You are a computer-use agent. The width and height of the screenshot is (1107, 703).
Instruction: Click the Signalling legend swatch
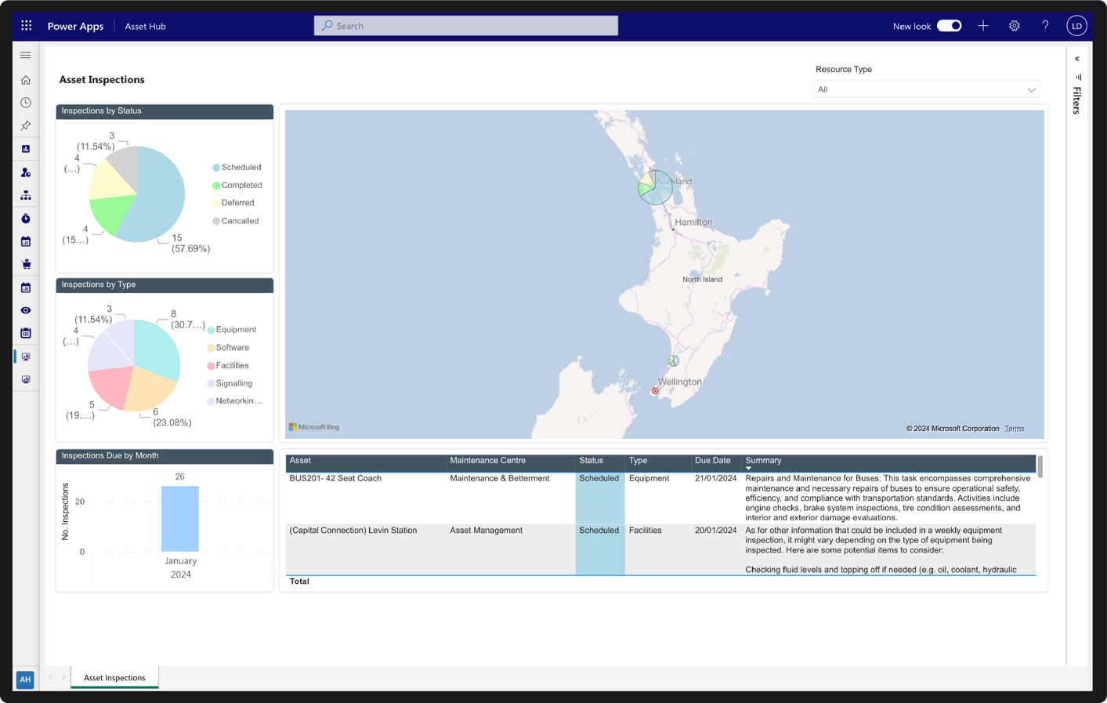[211, 384]
